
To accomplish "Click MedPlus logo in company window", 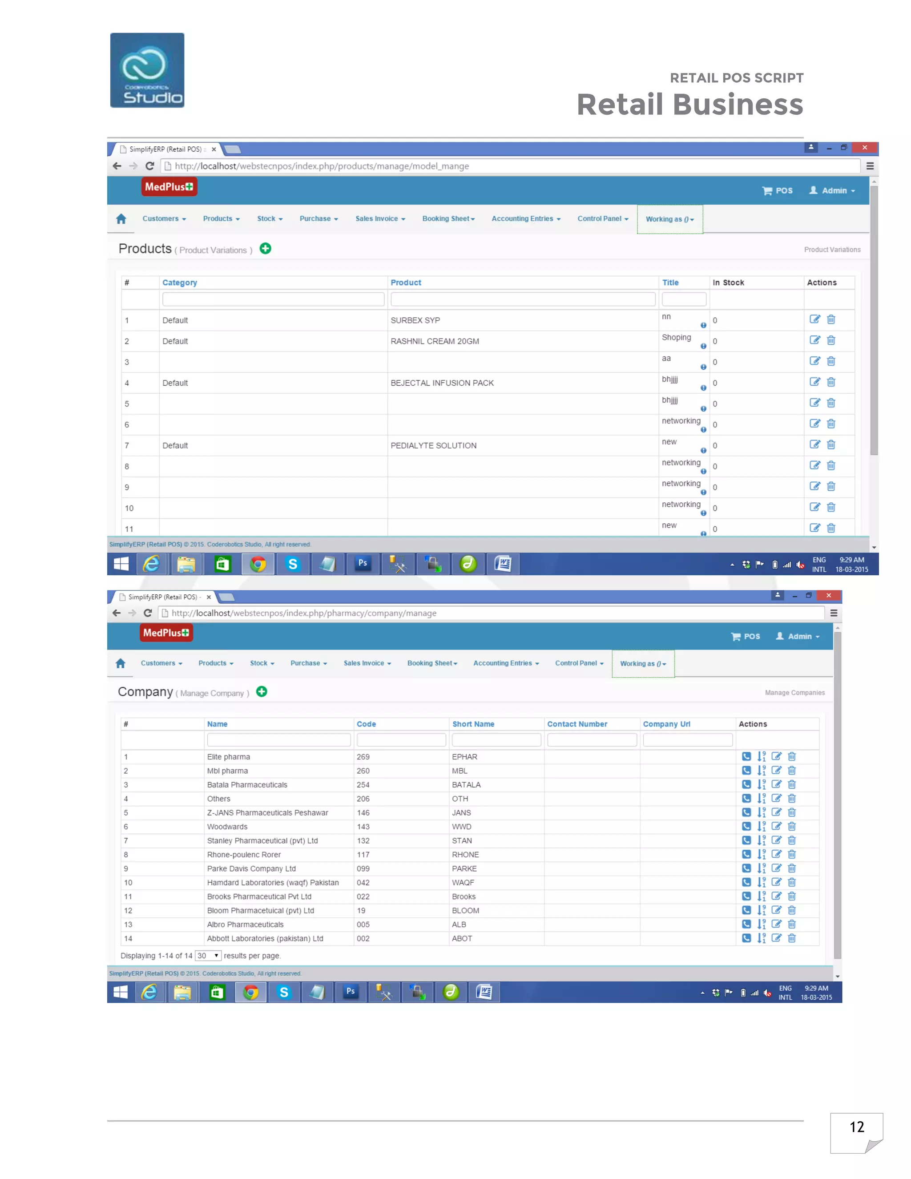I will pos(166,633).
